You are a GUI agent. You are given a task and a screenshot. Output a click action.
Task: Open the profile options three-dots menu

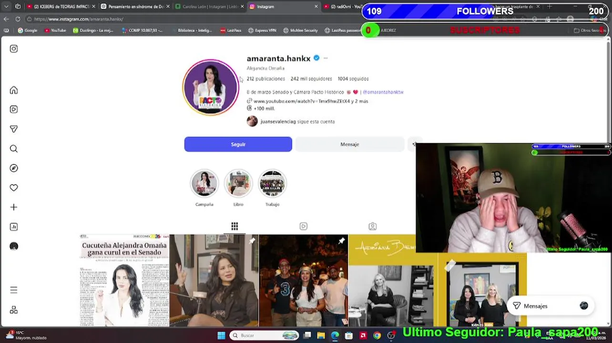tap(326, 58)
